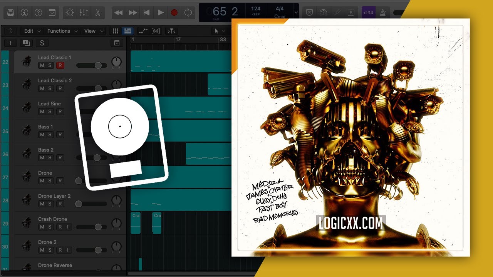
Task: Start playback with the Play button
Action: pos(160,13)
